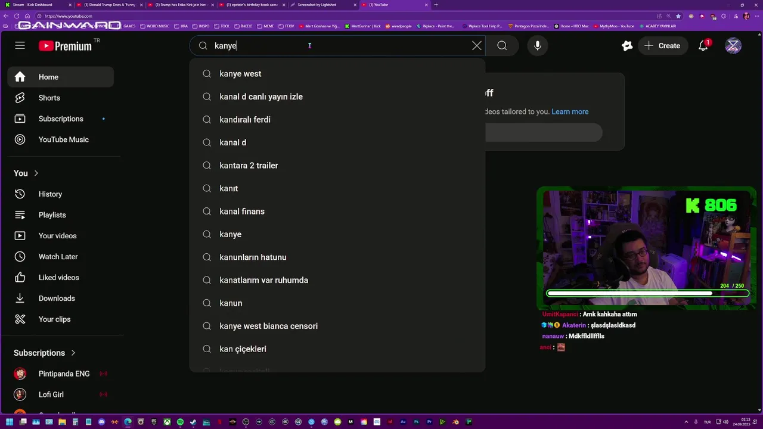The width and height of the screenshot is (763, 429).
Task: Open the FFXIV bookmark folder
Action: (x=286, y=26)
